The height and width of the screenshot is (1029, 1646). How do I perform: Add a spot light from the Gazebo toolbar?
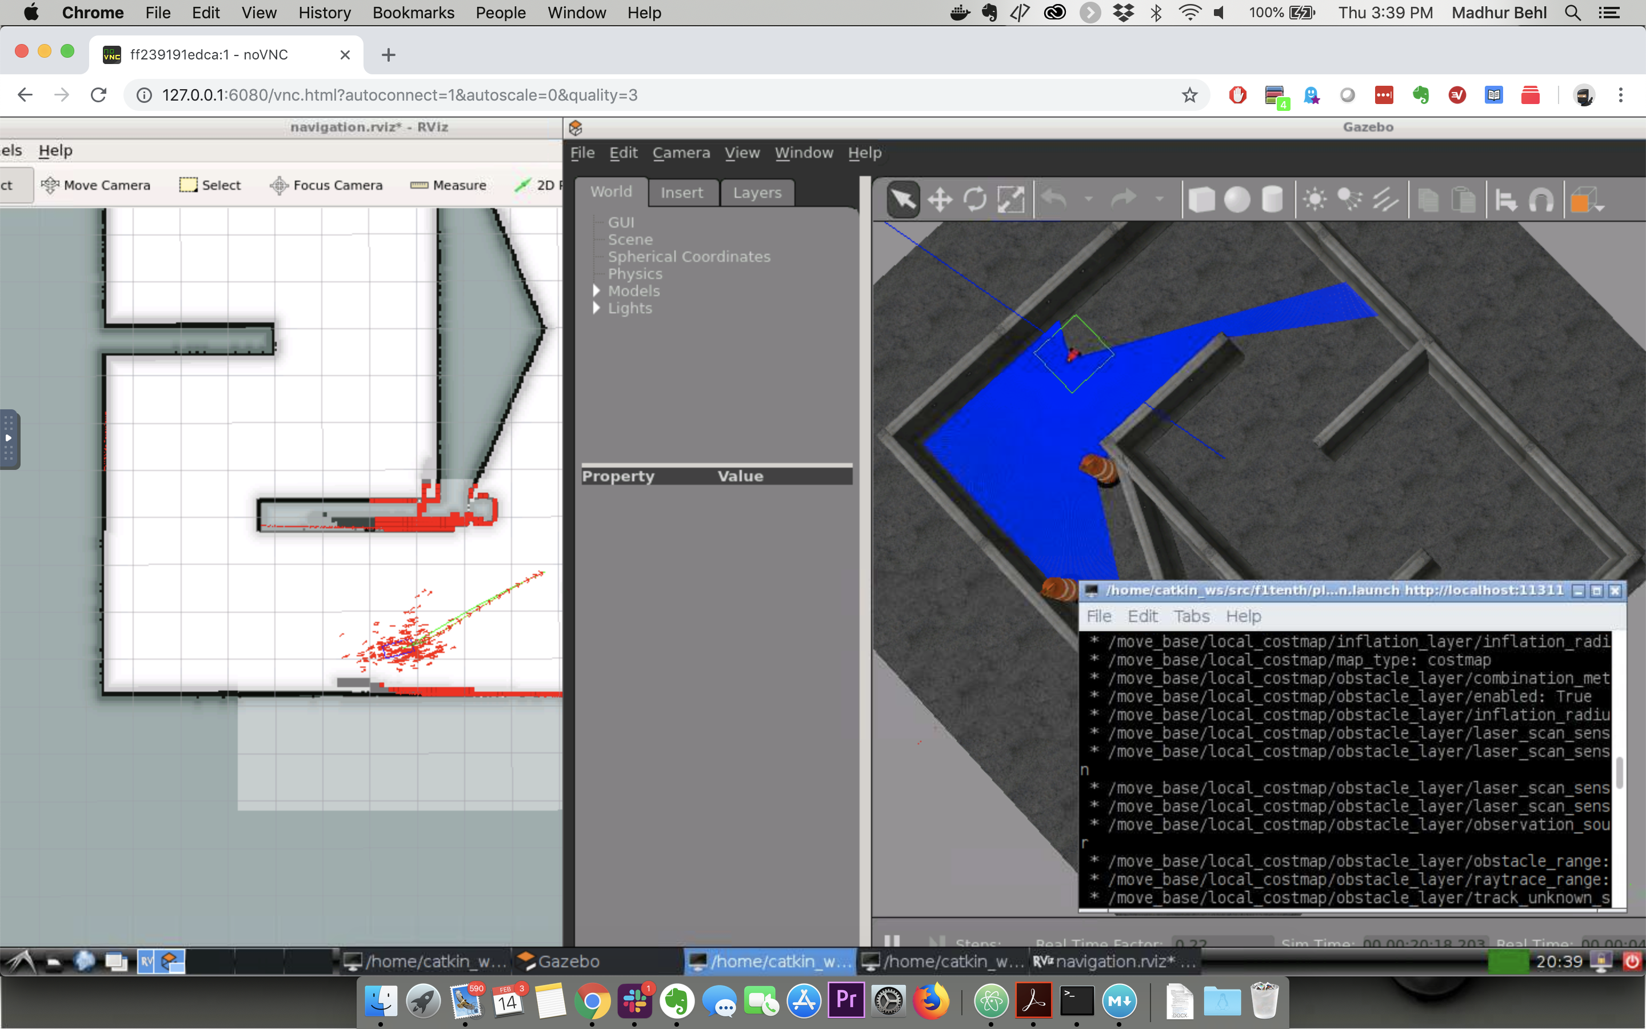[1349, 200]
